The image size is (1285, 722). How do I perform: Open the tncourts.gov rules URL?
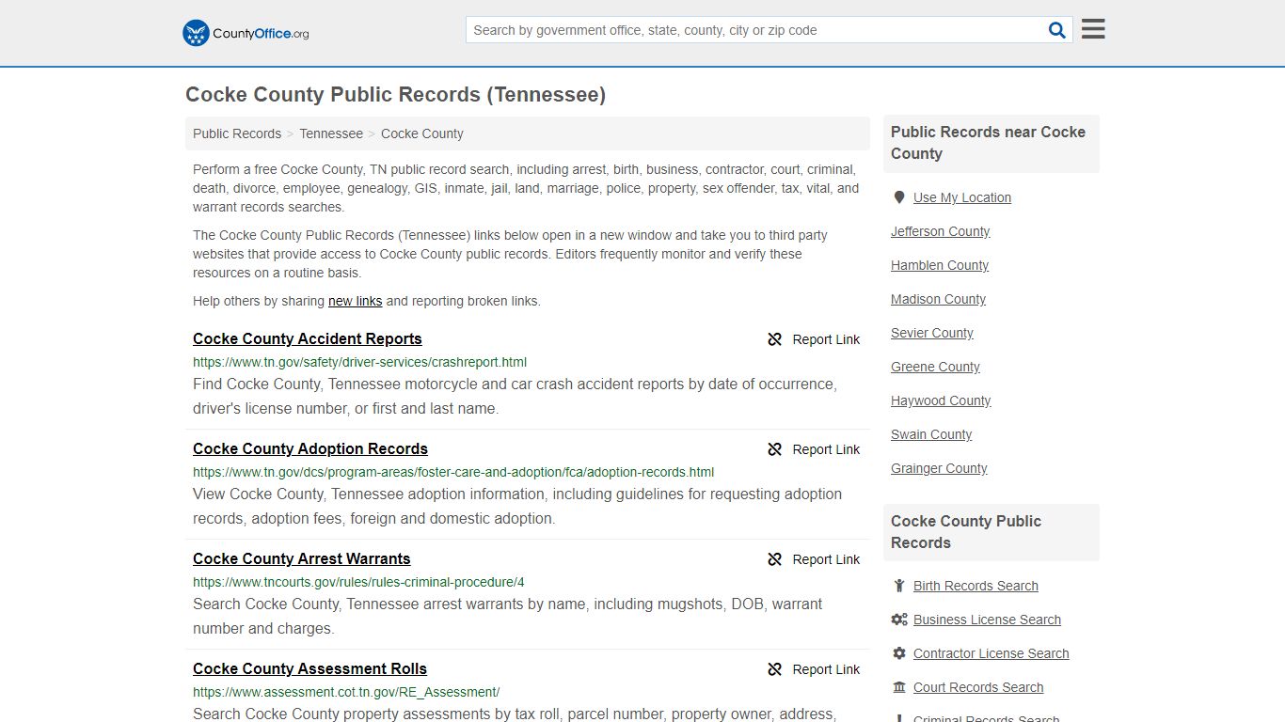pos(358,582)
